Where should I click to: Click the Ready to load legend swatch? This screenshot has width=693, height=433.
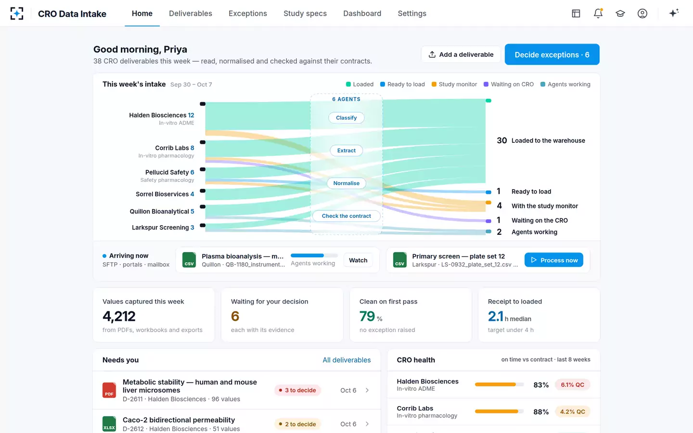[383, 84]
